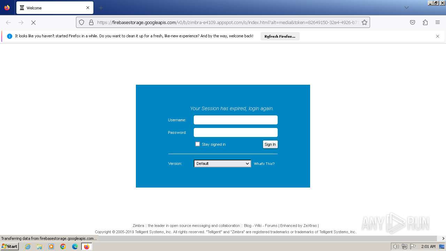Select the Welcome browser tab
The image size is (446, 251).
pos(55,8)
